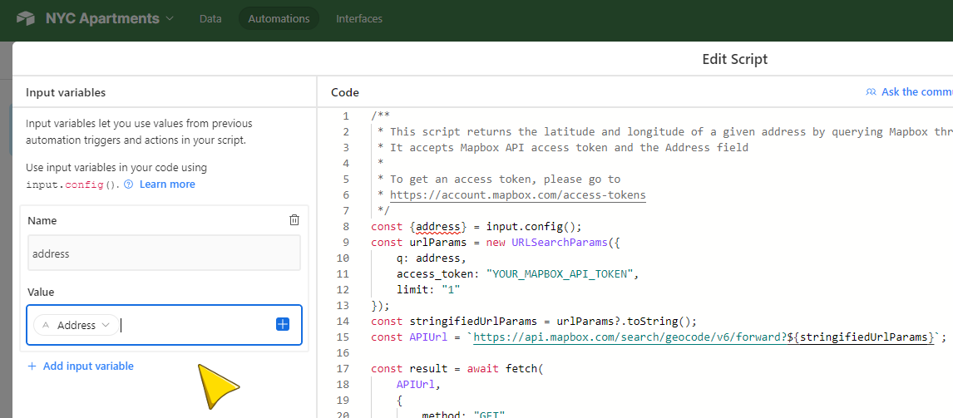Open the account.mapbox.com access-tokens URL
The image size is (953, 418).
point(518,195)
